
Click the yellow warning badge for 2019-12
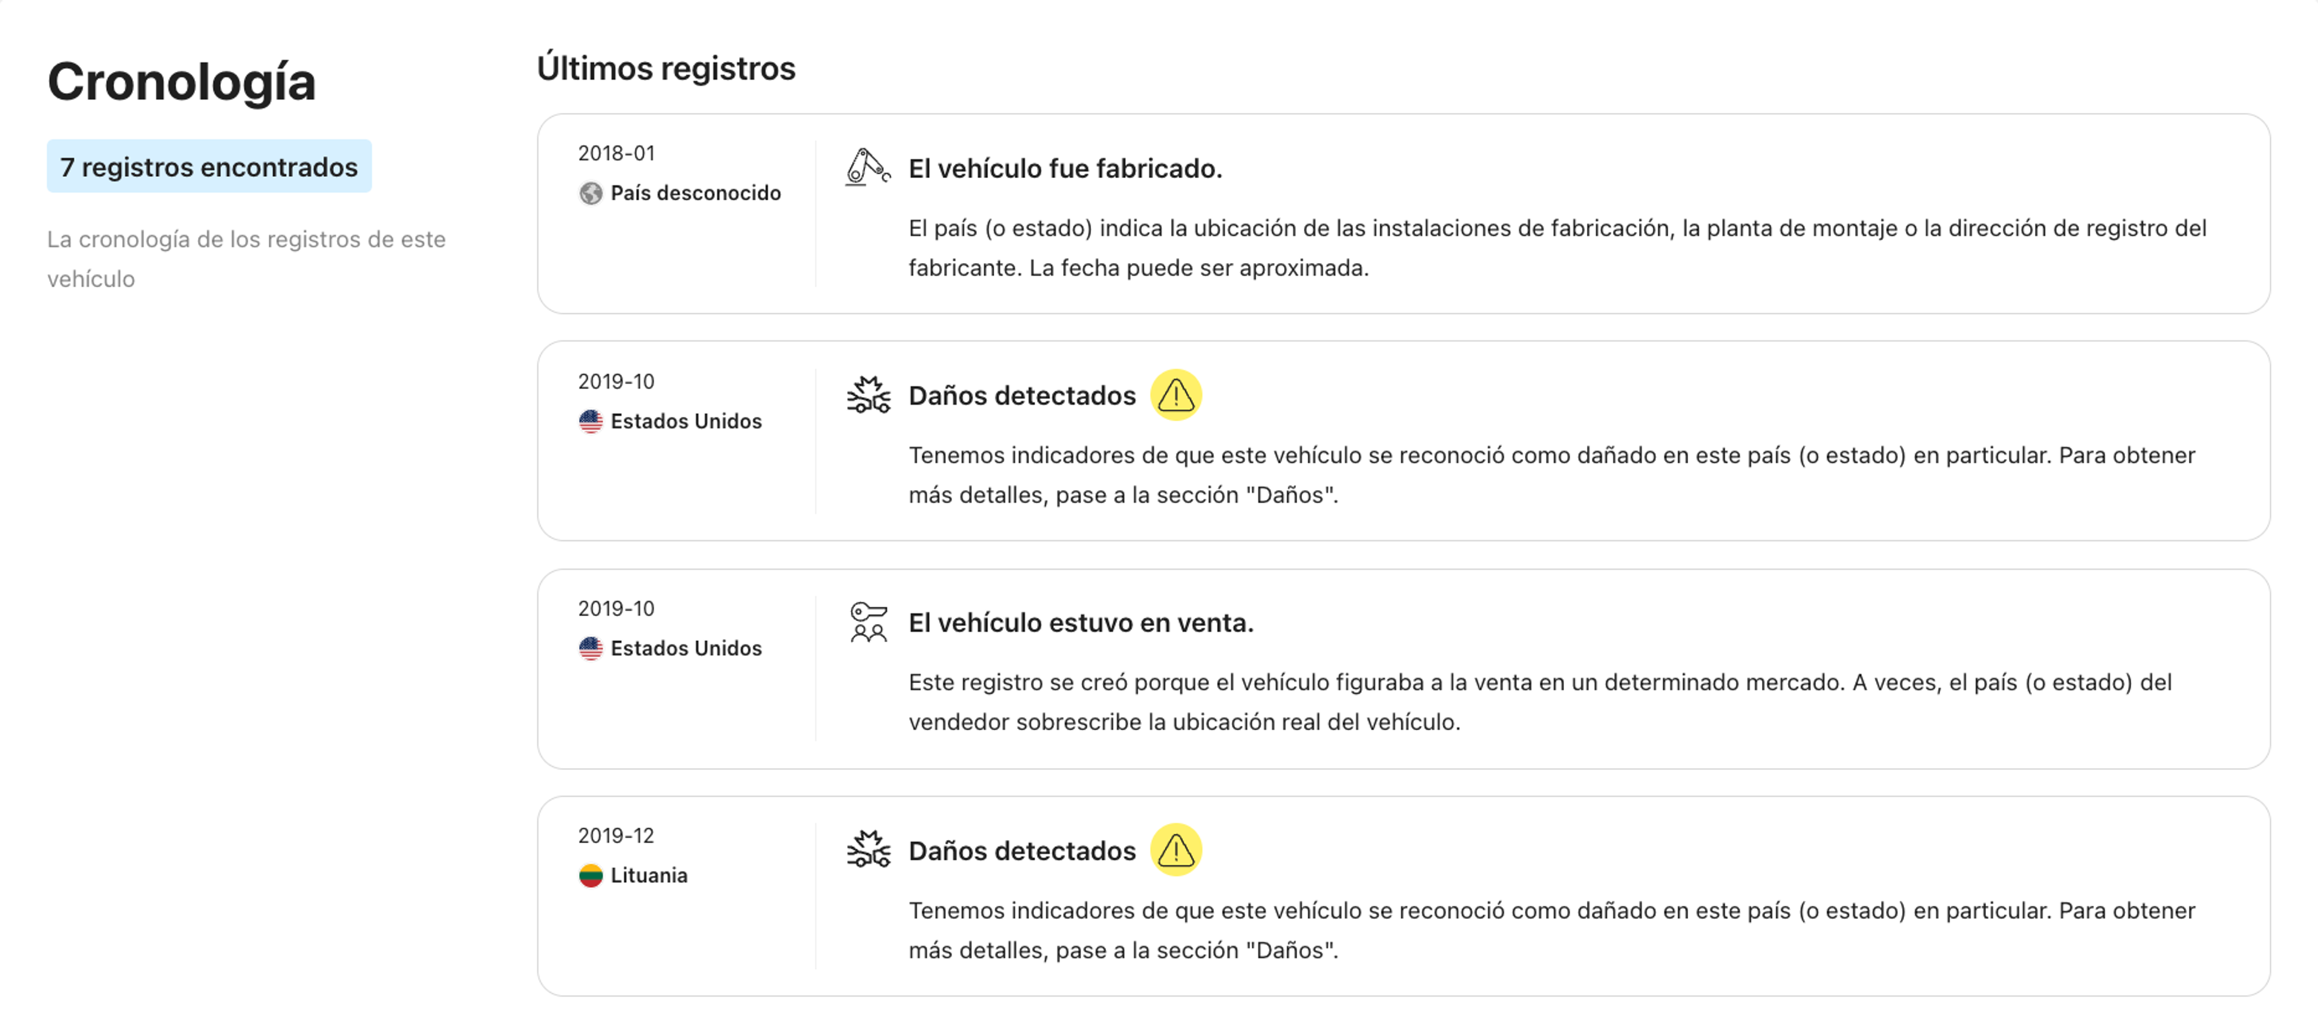1175,850
